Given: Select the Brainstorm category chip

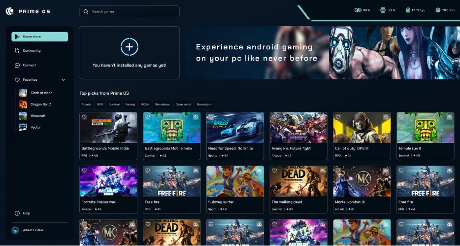Looking at the screenshot, I should click(204, 105).
